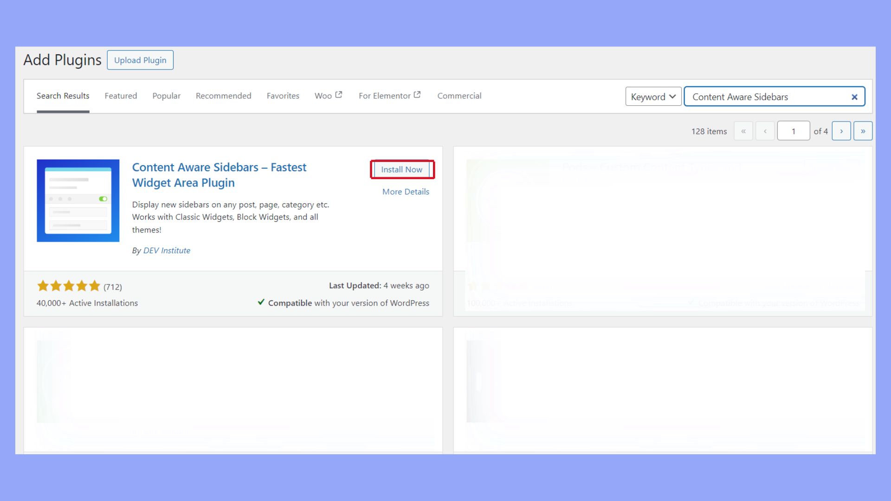Switch to the Commercial tab
The image size is (891, 501).
(459, 96)
